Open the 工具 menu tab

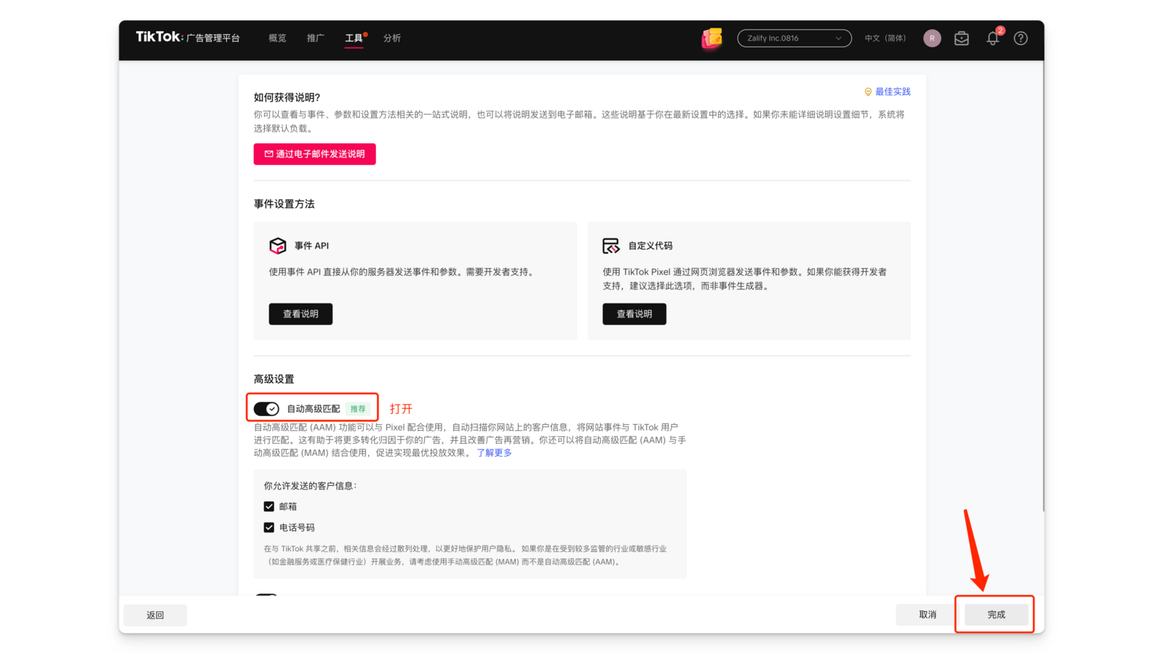tap(354, 39)
